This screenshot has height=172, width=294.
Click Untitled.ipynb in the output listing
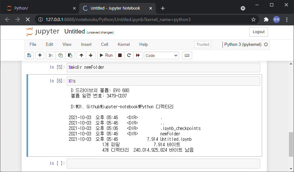click(176, 139)
